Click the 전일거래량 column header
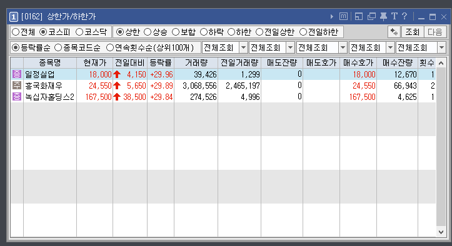Screen dimensions: 452x246 tap(239, 63)
